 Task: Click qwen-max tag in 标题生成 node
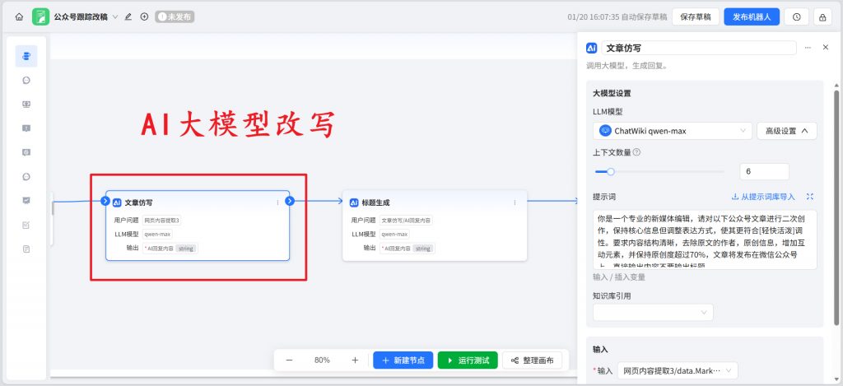pyautogui.click(x=394, y=235)
